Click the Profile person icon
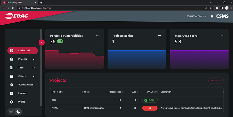 coord(12,102)
